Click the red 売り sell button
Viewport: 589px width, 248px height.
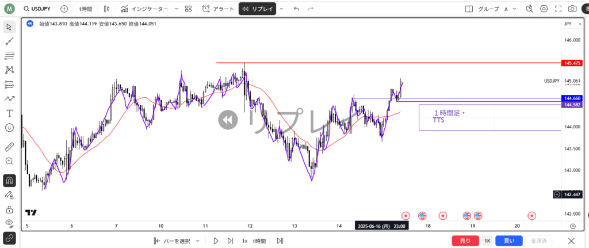pos(465,241)
